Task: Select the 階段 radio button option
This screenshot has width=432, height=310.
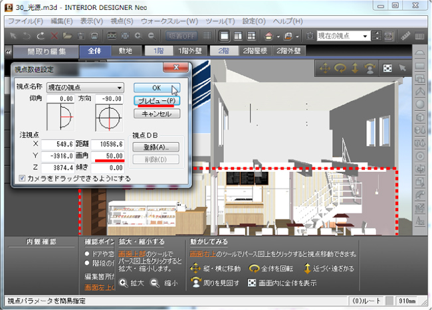Action: point(88,262)
